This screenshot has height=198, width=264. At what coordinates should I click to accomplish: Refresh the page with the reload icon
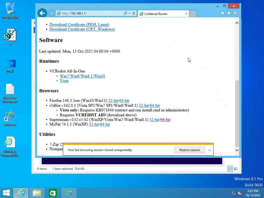[x=134, y=13]
